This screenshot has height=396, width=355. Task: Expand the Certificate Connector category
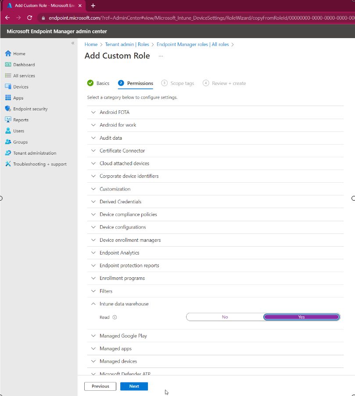point(215,151)
